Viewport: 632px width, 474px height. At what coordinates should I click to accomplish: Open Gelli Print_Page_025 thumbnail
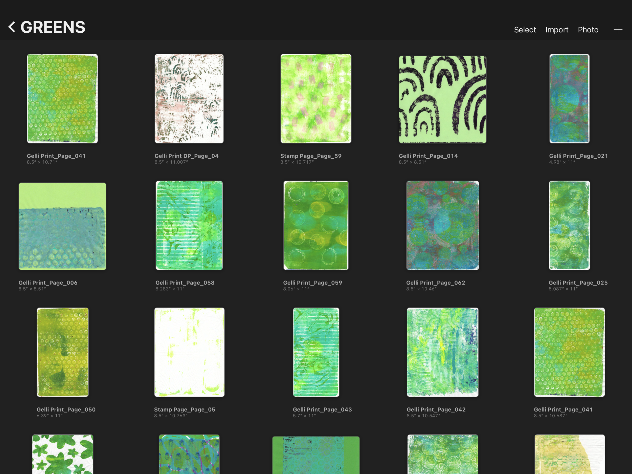tap(569, 225)
